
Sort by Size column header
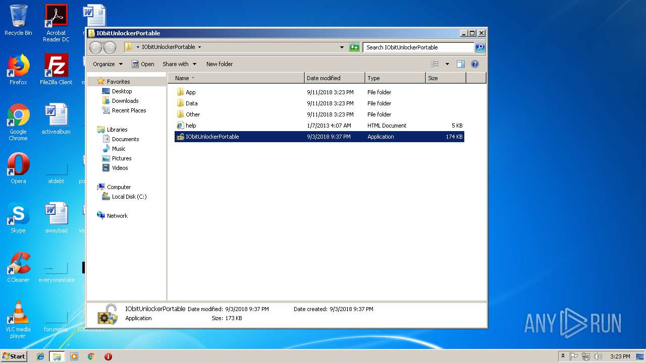(x=446, y=78)
